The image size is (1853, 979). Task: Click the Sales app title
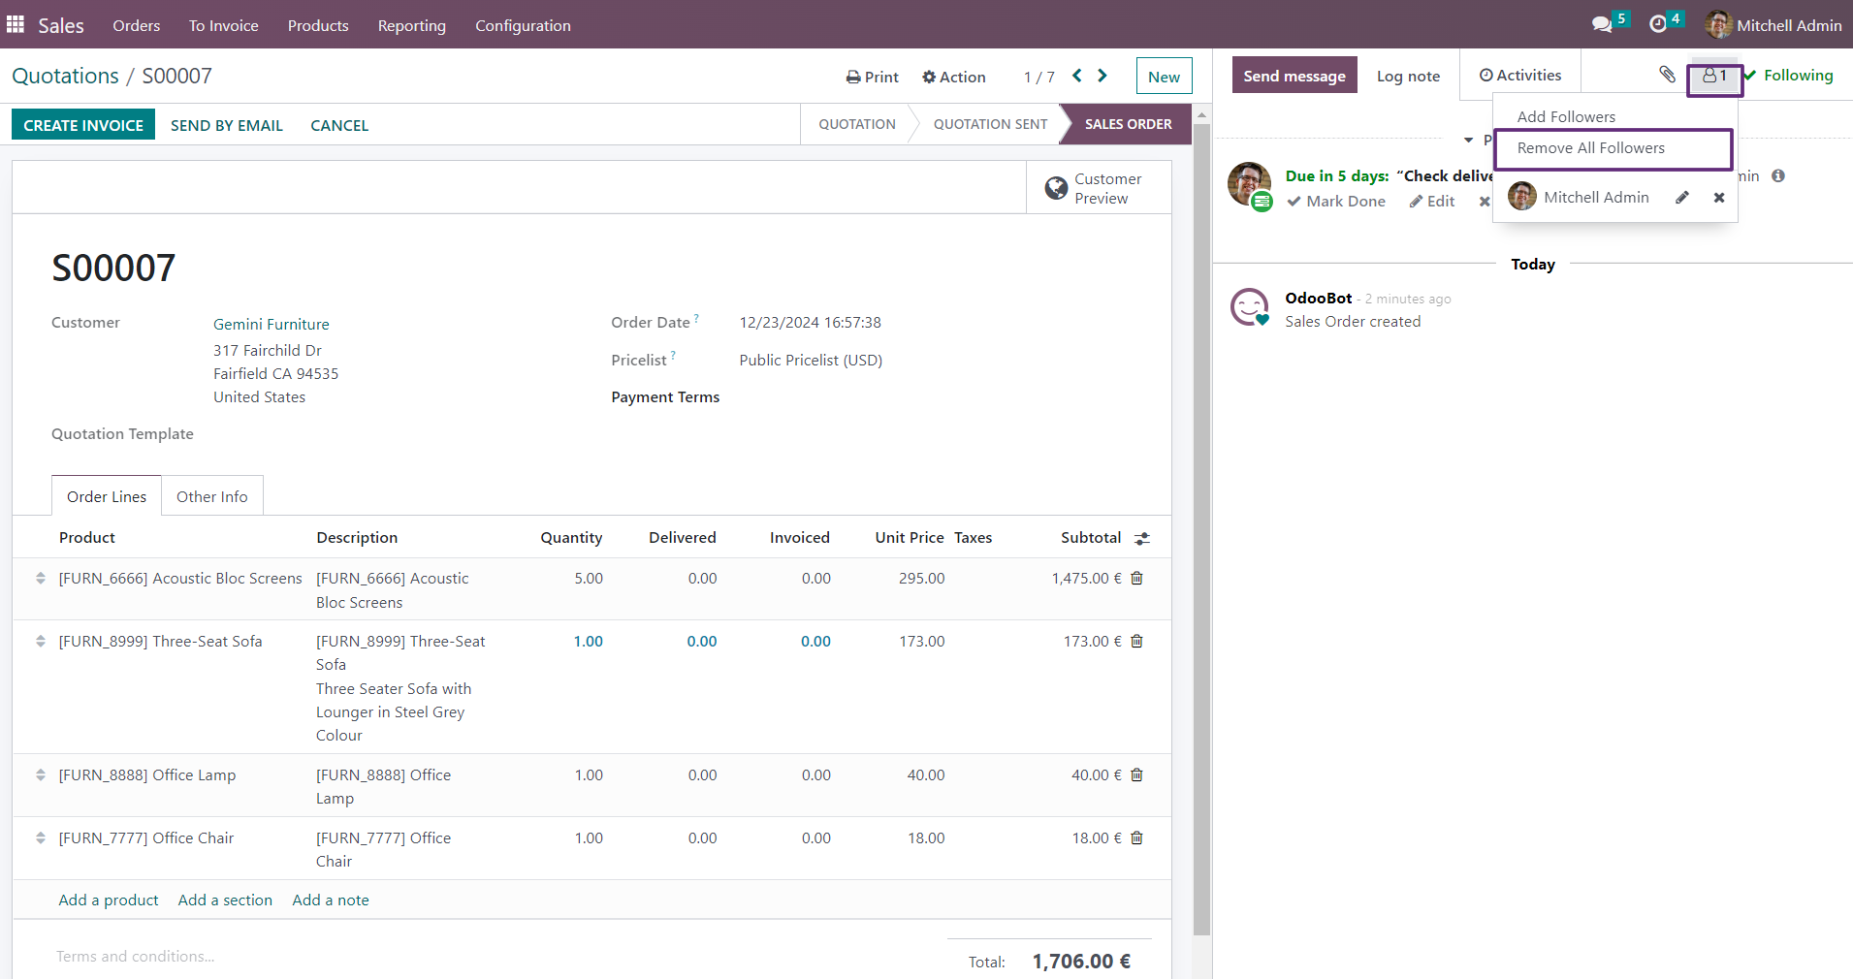point(61,25)
